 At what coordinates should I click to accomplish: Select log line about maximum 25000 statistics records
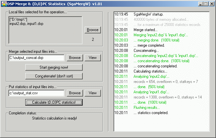[x=167, y=25]
